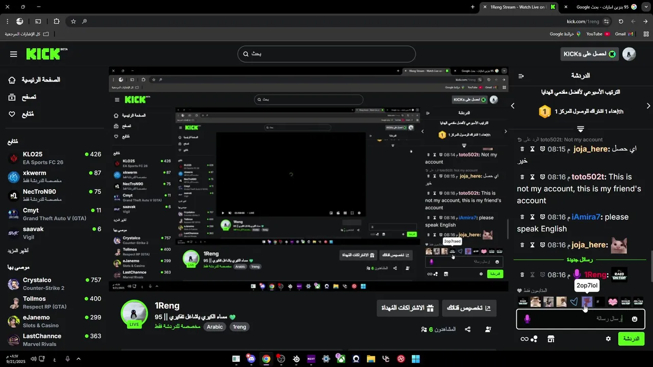Send message with green الدردشة button

click(x=631, y=339)
